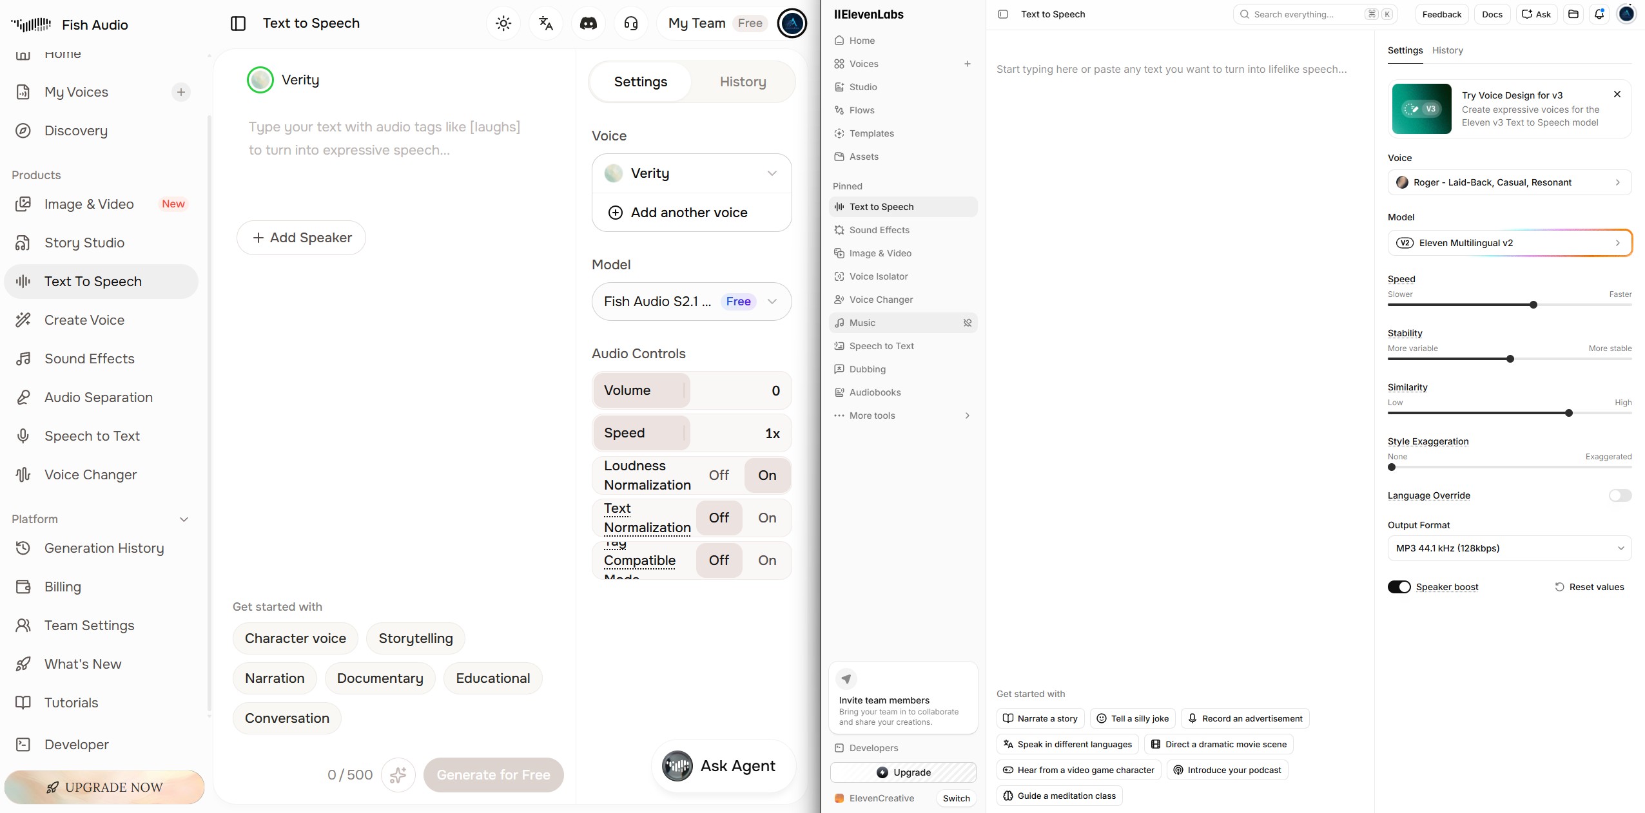
Task: Set Tag Compatible Mode to On
Action: [x=767, y=560]
